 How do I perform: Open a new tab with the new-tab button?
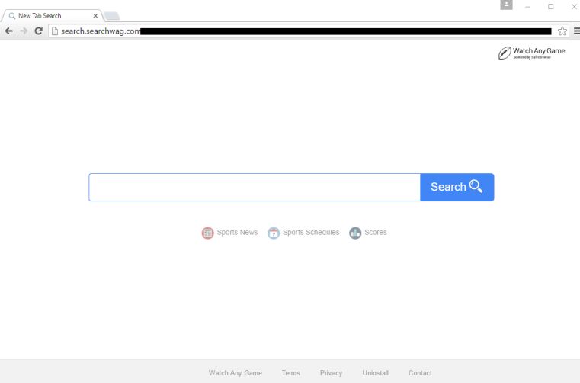tap(111, 16)
